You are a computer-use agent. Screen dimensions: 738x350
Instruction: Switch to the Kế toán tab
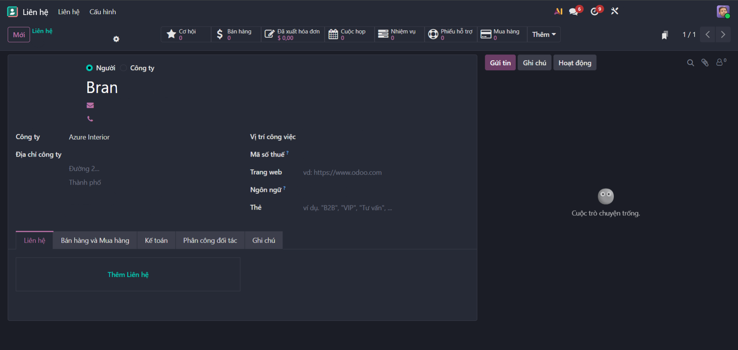(156, 241)
